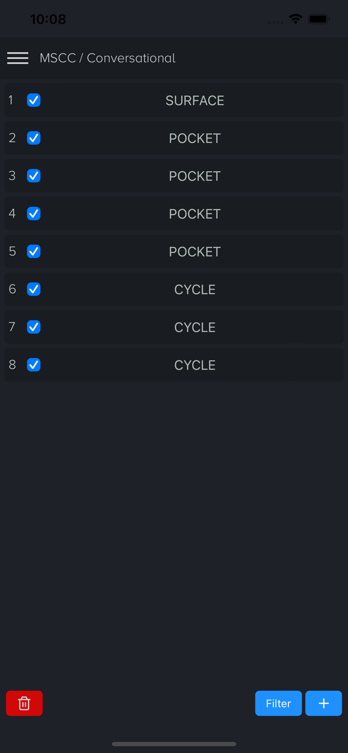Open the second POCKET operation
348x753 pixels.
point(195,176)
